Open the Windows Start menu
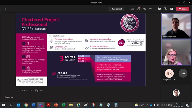Image resolution: width=192 pixels, height=108 pixels. [3, 105]
